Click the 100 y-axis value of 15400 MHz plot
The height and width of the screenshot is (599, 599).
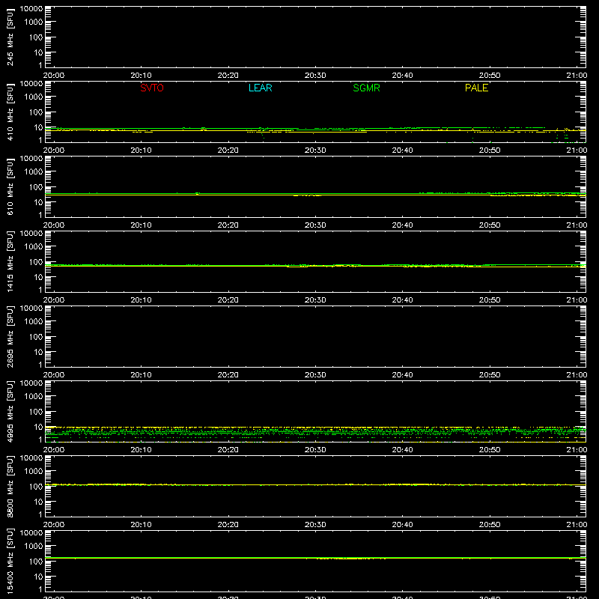[36, 562]
